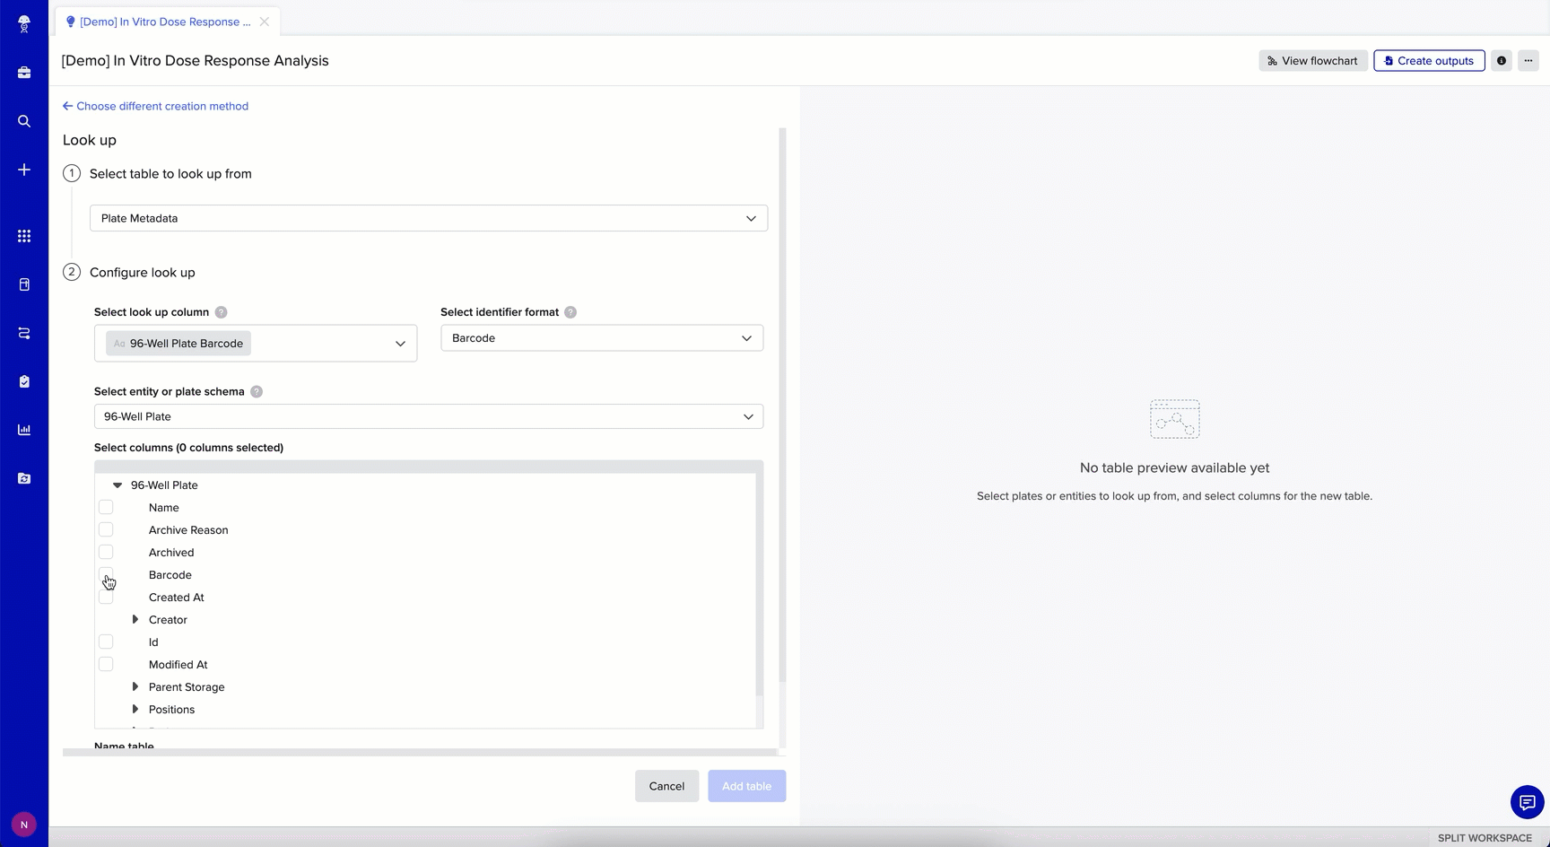Screen dimensions: 1550x847
Task: Check the Modified At column checkbox
Action: click(106, 665)
